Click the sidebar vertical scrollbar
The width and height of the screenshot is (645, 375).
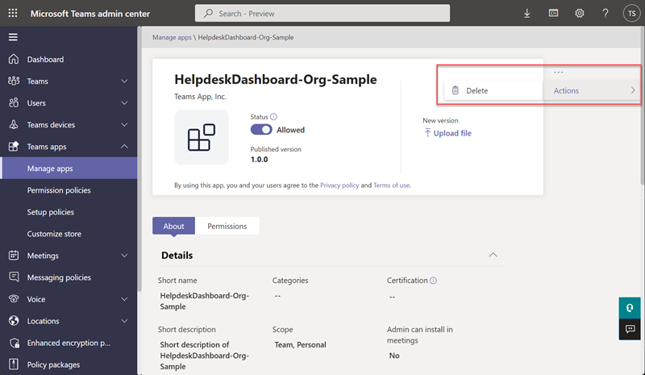(x=139, y=160)
